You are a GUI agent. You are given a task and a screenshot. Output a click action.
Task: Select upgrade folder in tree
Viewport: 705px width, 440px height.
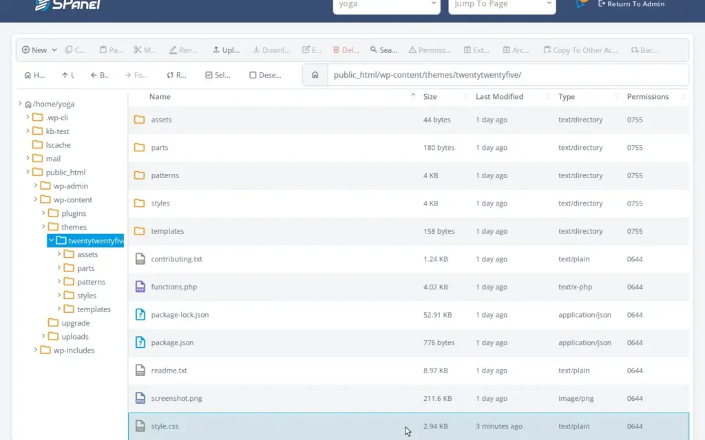75,323
